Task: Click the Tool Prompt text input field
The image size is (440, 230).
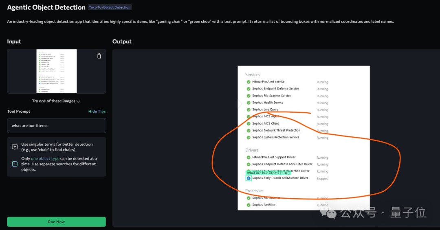Action: 57,126
